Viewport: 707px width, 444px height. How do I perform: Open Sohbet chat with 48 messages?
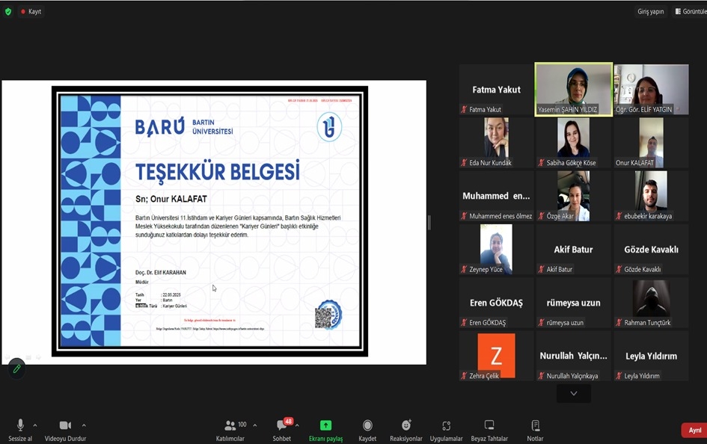[x=282, y=431]
